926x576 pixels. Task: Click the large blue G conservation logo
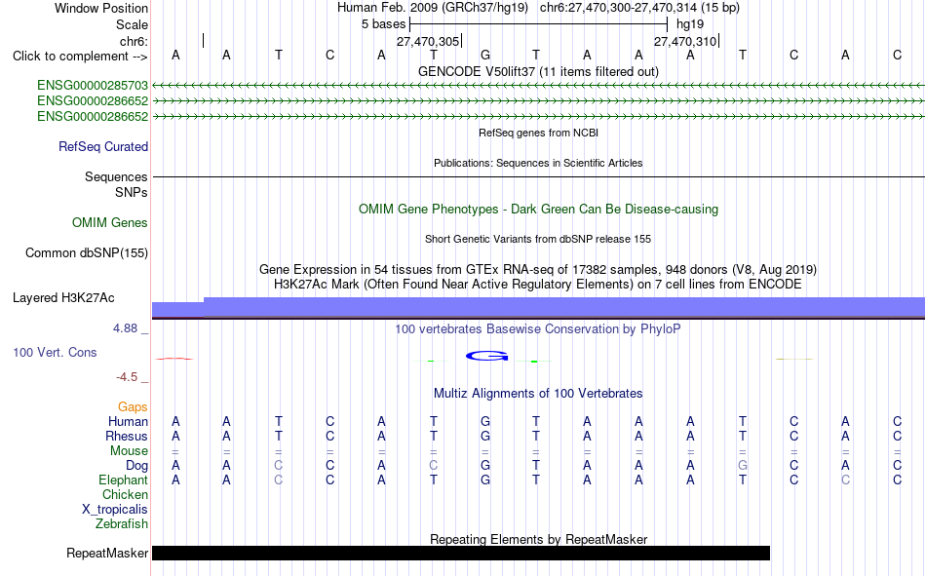(x=487, y=356)
